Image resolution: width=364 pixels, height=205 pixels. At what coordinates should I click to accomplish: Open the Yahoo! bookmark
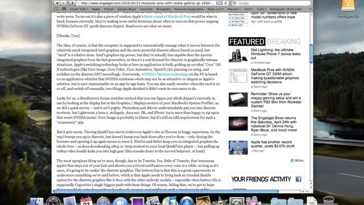tap(109, 9)
